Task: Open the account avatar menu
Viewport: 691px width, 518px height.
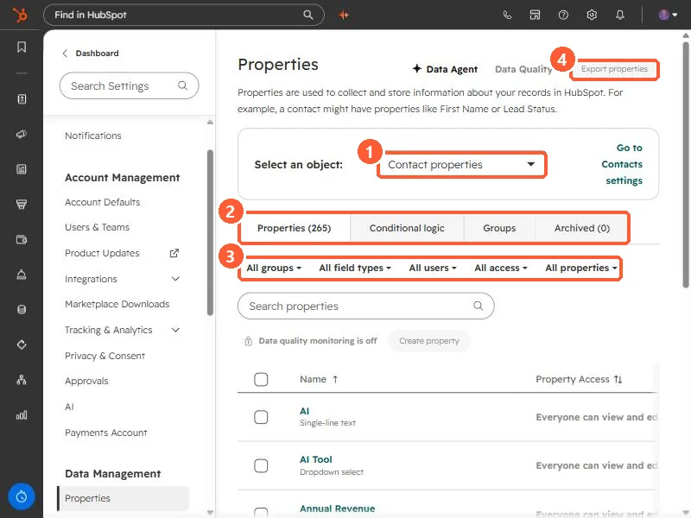Action: [x=668, y=15]
